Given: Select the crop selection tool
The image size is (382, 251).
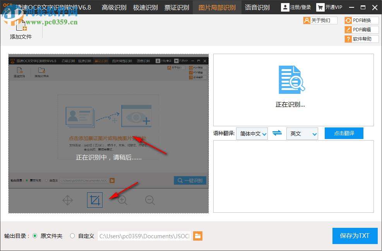Looking at the screenshot, I should pos(95,200).
